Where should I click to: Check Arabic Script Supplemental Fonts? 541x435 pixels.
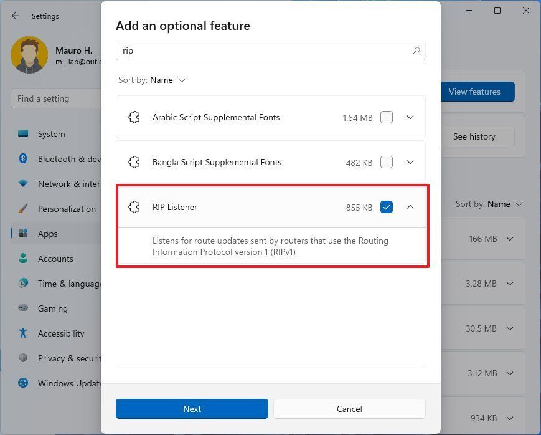coord(387,117)
